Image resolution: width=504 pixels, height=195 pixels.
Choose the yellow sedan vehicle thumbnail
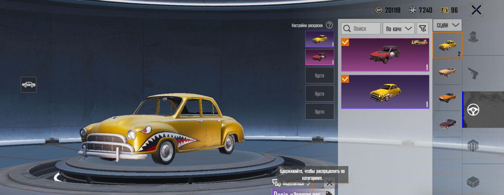click(x=447, y=45)
